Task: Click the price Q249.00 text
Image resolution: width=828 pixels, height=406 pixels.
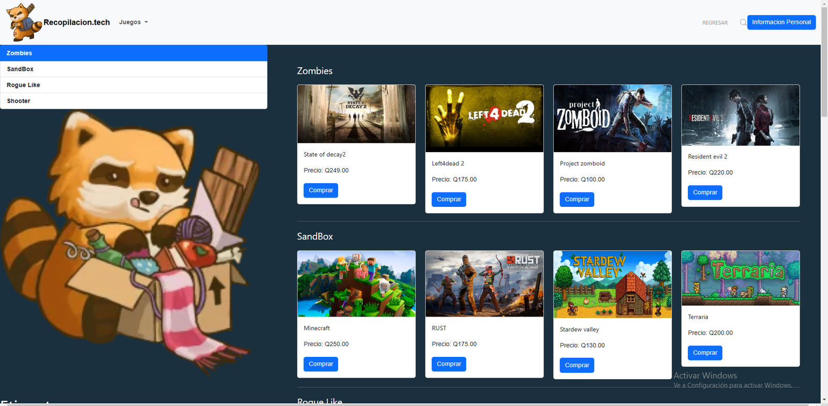Action: coord(336,171)
